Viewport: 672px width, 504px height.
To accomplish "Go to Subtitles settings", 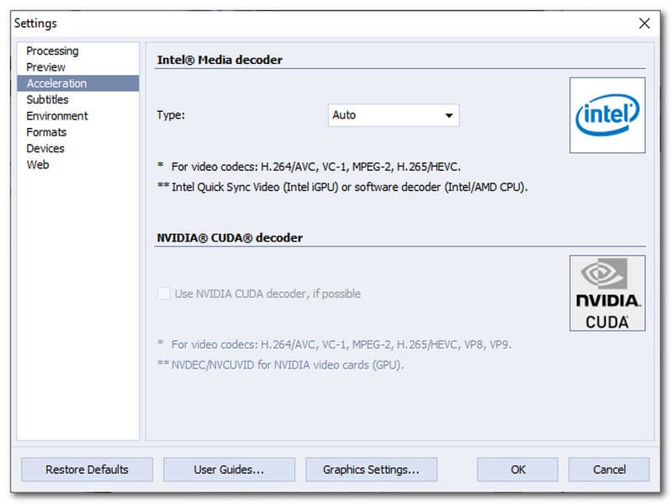I will [47, 99].
